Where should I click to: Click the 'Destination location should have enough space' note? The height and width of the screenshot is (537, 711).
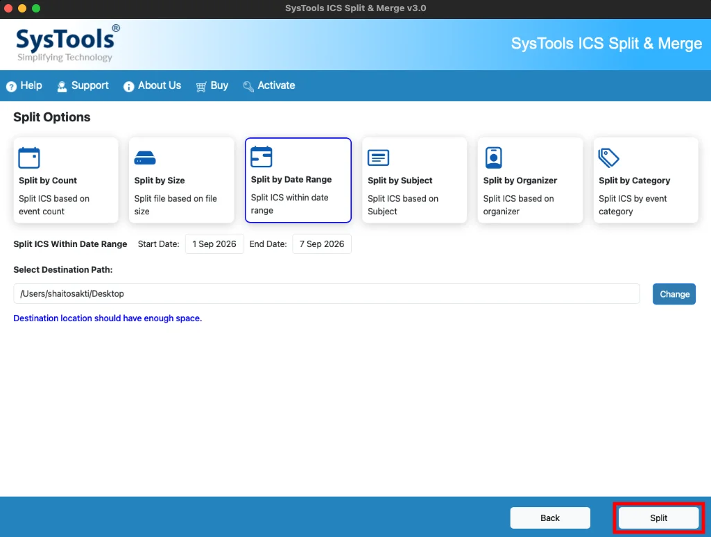coord(108,318)
